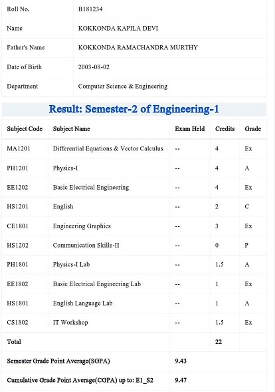Click the father's name KOKKONDA RAMACHANDRA MURTHY
The height and width of the screenshot is (392, 275).
(x=137, y=47)
